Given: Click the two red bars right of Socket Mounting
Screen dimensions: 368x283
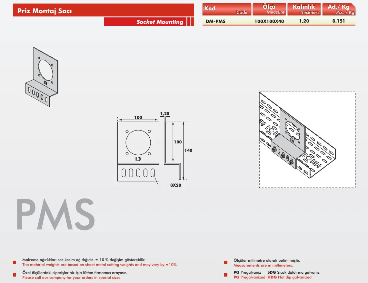Looking at the screenshot, I should click(x=191, y=22).
